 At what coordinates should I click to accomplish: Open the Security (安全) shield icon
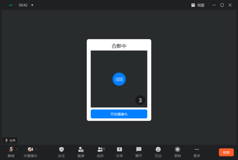pos(61,149)
